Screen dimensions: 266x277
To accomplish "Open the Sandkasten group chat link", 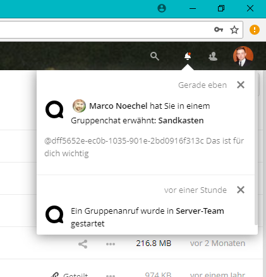I will click(x=181, y=121).
